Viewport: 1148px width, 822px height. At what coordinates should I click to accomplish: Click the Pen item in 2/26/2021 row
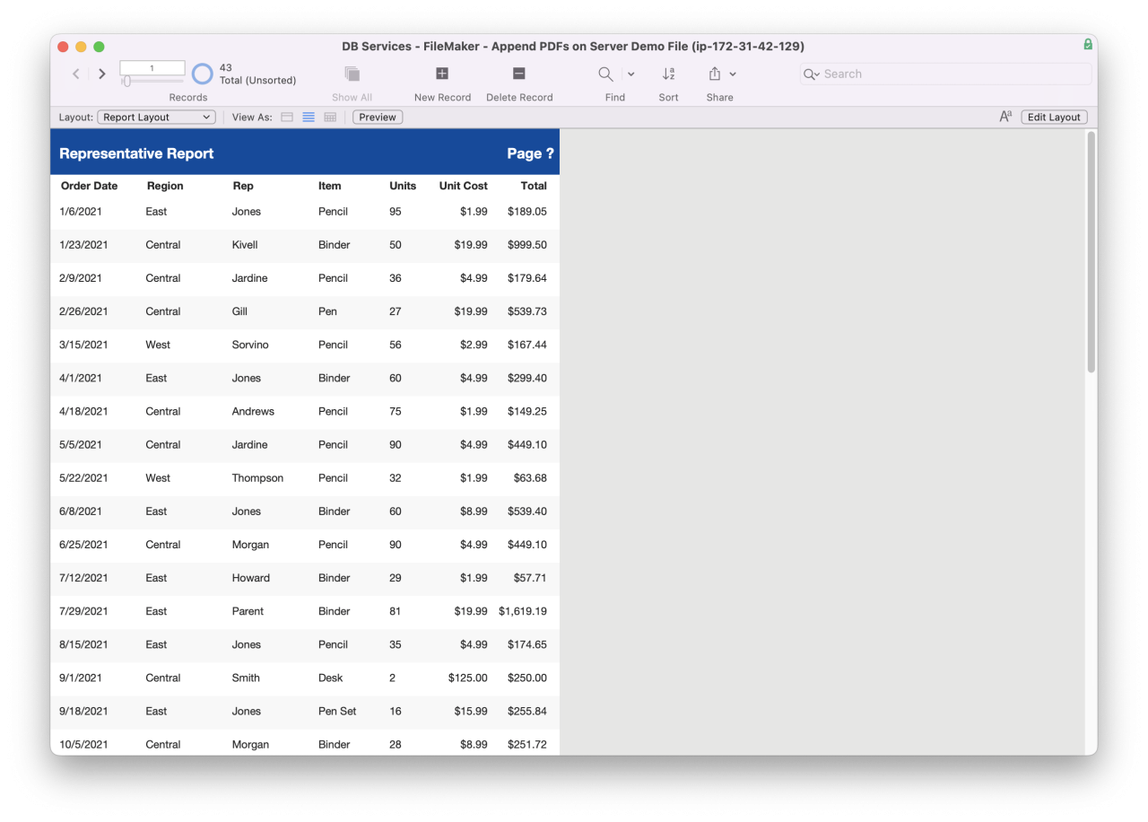coord(327,311)
